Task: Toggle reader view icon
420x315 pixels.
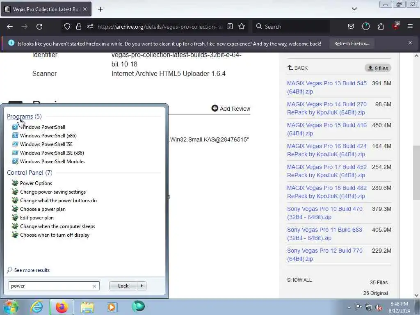Action: coord(230,27)
